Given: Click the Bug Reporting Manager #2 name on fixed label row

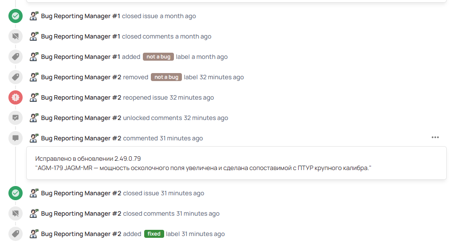Looking at the screenshot, I should point(81,234).
